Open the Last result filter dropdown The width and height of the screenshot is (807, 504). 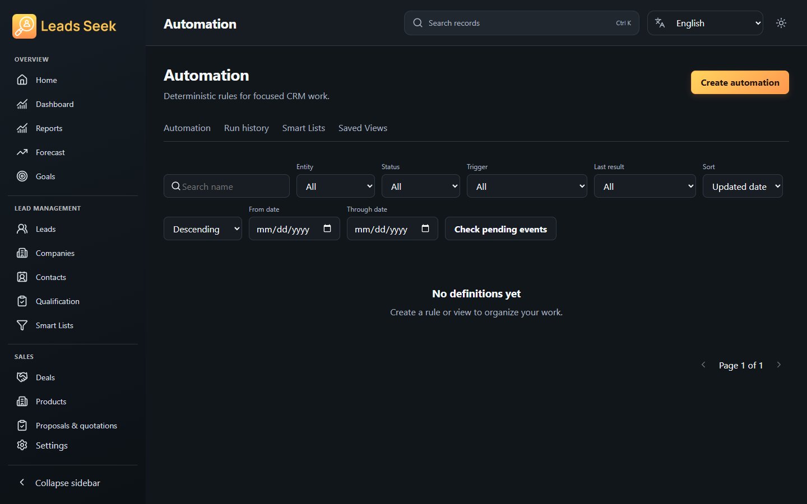(645, 186)
